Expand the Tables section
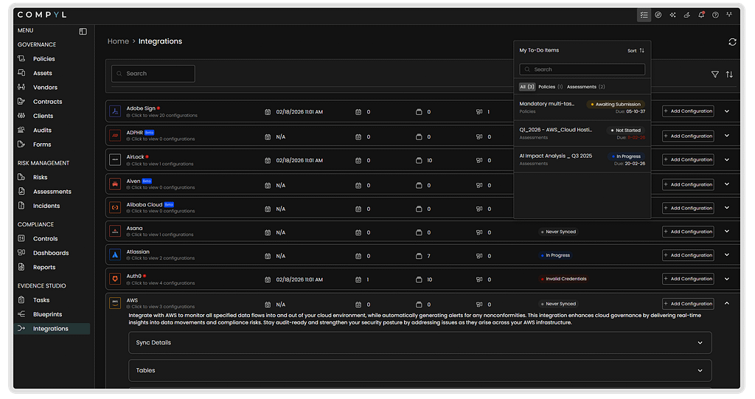This screenshot has height=399, width=755. click(x=420, y=370)
